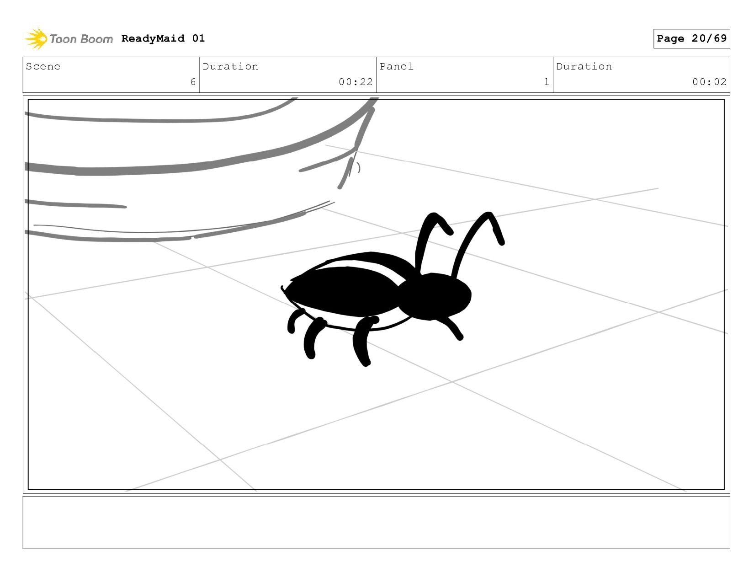Click the scene number 6

(x=193, y=82)
